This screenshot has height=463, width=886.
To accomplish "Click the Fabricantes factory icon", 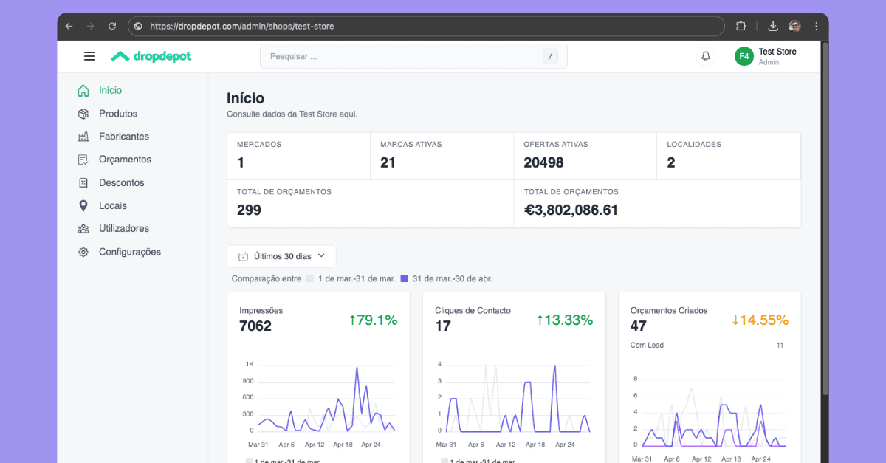I will pyautogui.click(x=83, y=137).
